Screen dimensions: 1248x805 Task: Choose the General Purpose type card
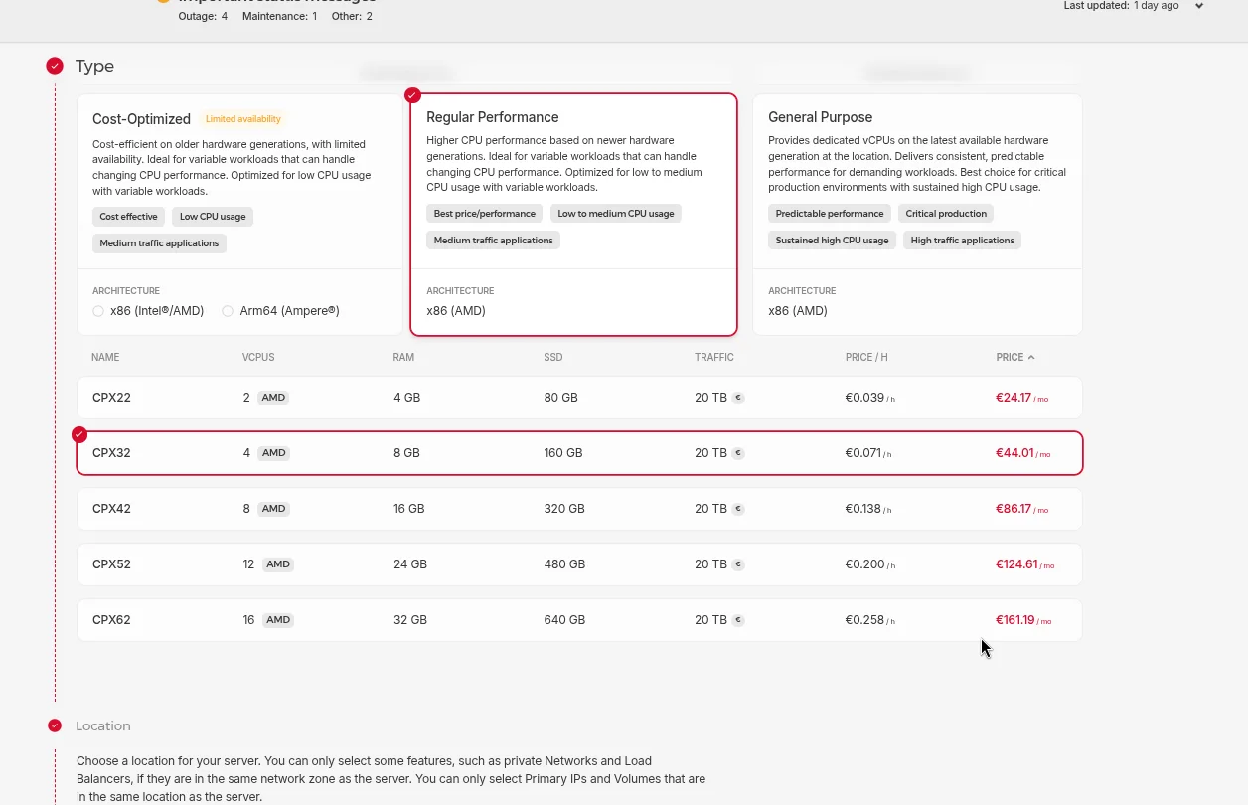coord(917,215)
